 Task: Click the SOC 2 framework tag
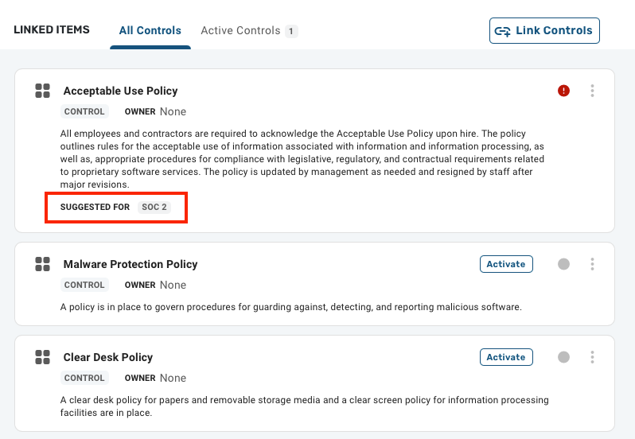154,207
